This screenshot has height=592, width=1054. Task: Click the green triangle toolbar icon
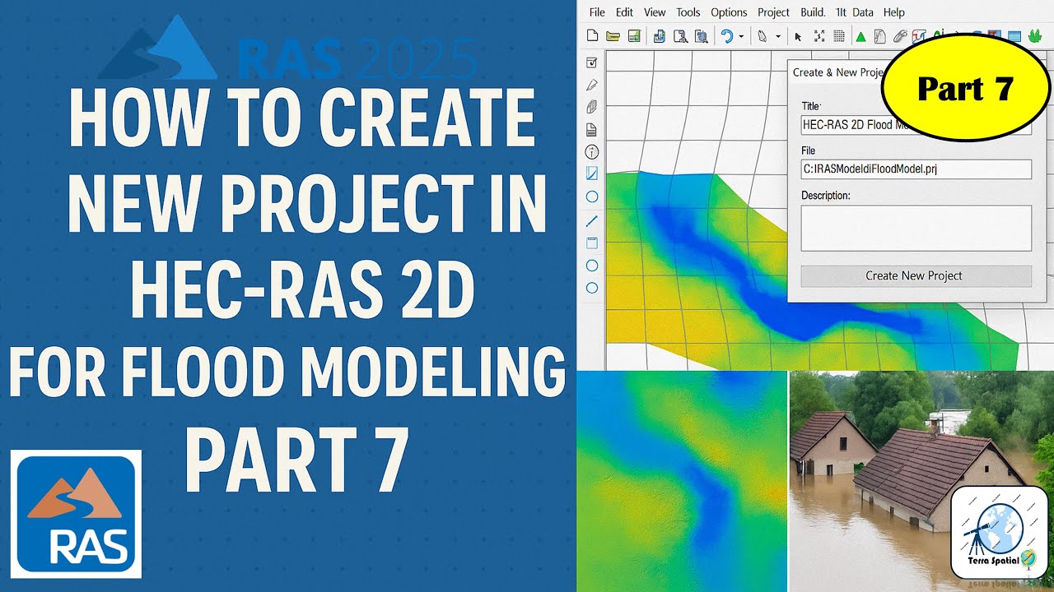click(860, 36)
